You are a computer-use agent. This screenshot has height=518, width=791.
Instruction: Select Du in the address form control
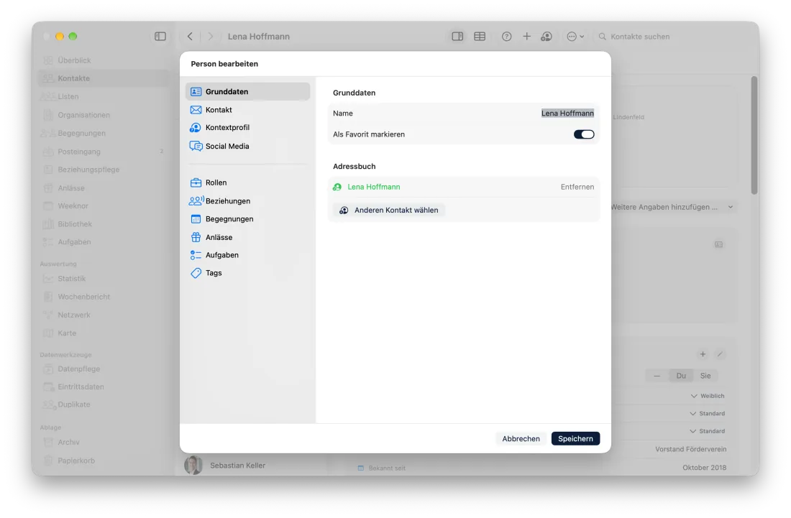pos(681,376)
